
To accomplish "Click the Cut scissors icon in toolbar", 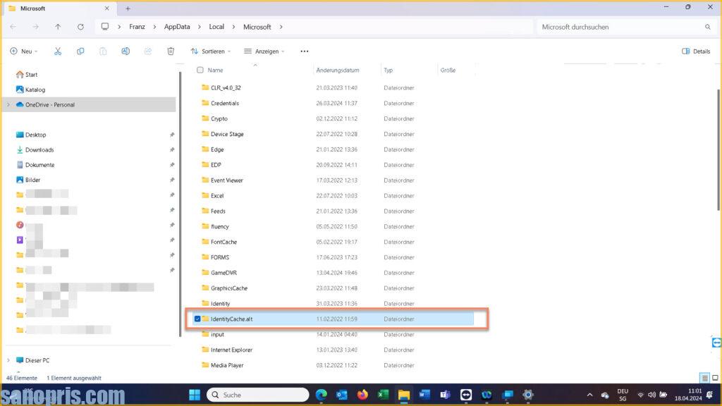I will (58, 51).
